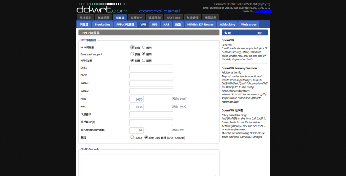Screen dimensions: 346x176
Task: Switch to the FreeRadius sub-tab
Action: (102, 24)
